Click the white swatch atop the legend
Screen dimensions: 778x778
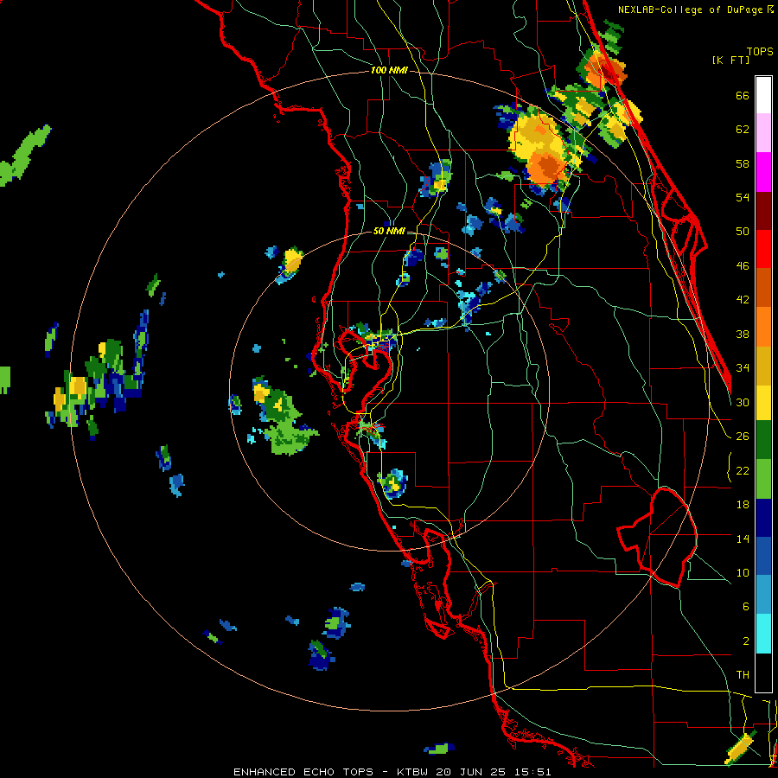coord(763,95)
